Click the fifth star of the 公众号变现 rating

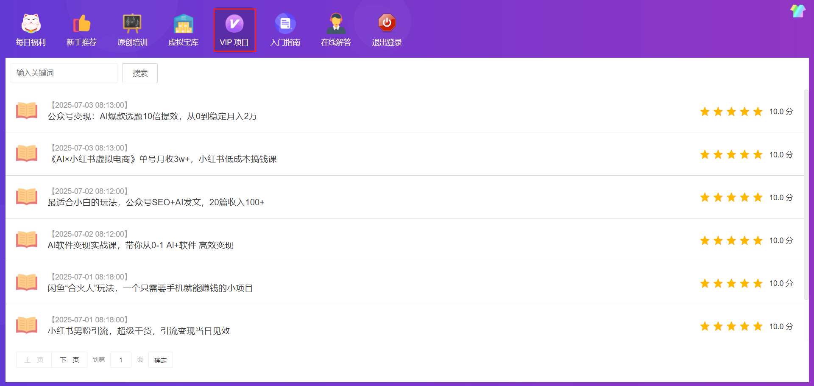pos(758,112)
